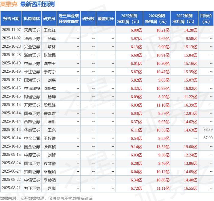Click the report date 2025-11-07
This screenshot has width=214, height=201.
[11, 30]
